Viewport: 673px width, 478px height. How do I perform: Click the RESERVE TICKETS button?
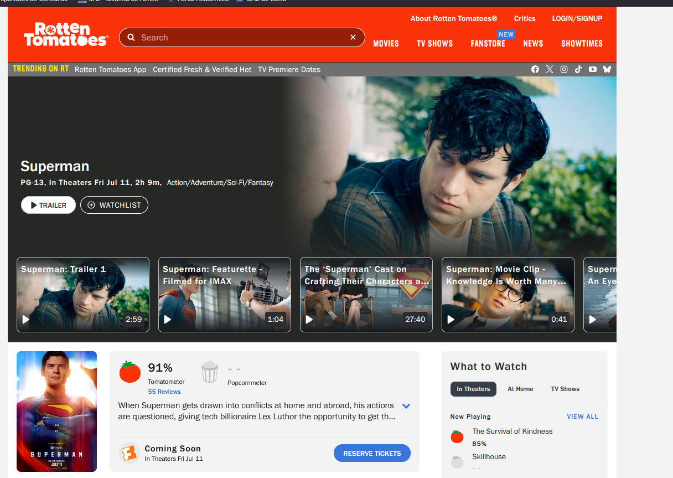tap(372, 453)
